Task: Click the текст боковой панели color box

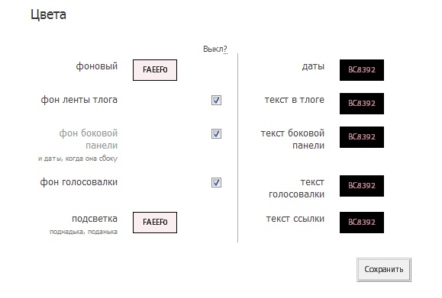Action: pos(362,137)
